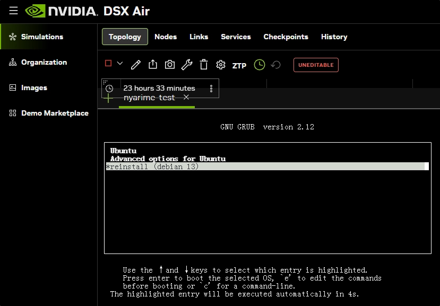View the Checkpoints tab
Screen dimensions: 440x306
(x=286, y=37)
